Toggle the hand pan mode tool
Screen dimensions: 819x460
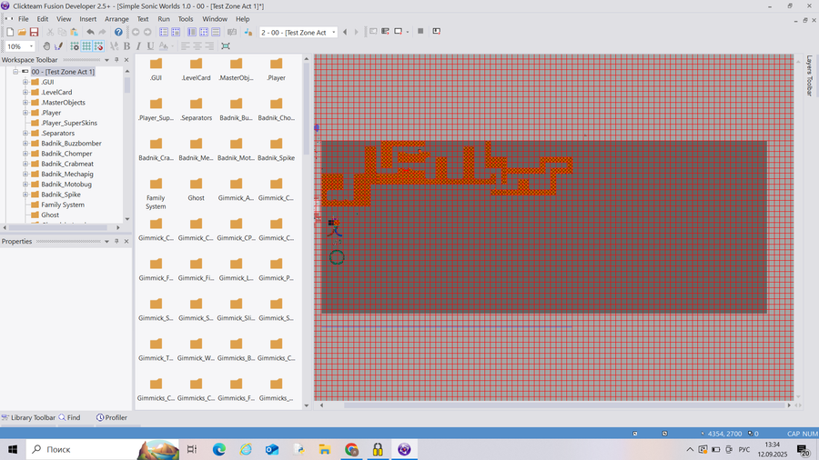coord(46,46)
